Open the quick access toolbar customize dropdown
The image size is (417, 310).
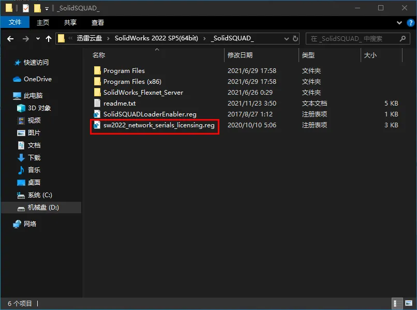click(47, 9)
